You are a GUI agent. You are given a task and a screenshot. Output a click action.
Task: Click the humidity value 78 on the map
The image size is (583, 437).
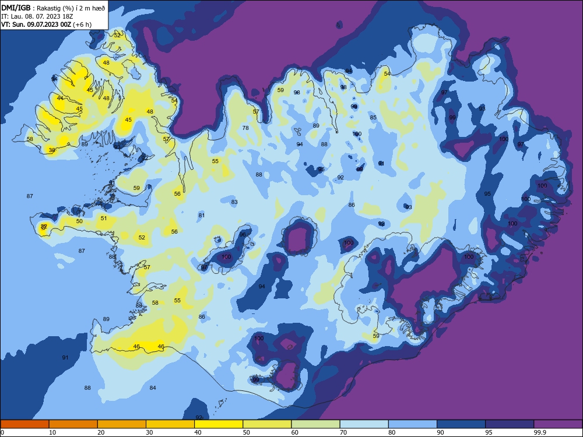pyautogui.click(x=245, y=128)
